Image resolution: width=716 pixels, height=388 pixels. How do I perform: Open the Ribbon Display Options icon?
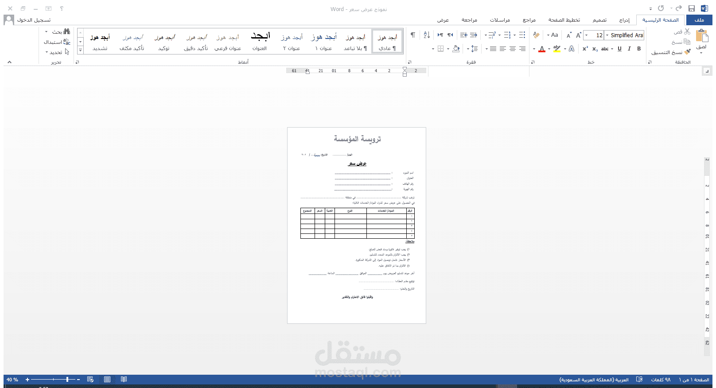coord(49,8)
